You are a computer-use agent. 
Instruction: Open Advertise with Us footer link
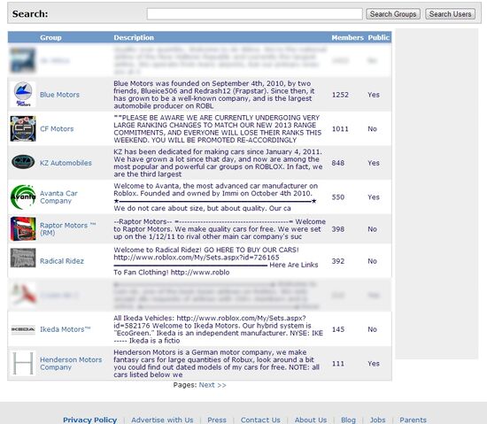coord(162,420)
